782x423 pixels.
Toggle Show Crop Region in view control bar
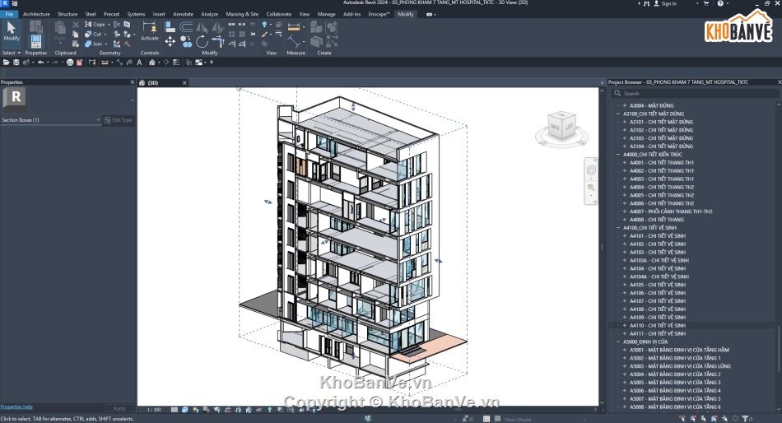click(x=238, y=410)
